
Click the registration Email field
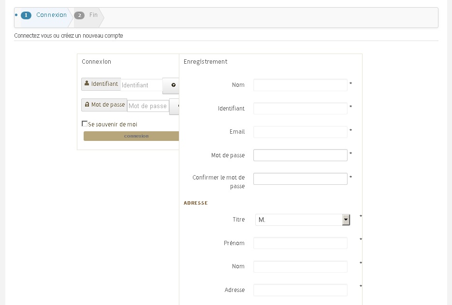click(x=300, y=132)
